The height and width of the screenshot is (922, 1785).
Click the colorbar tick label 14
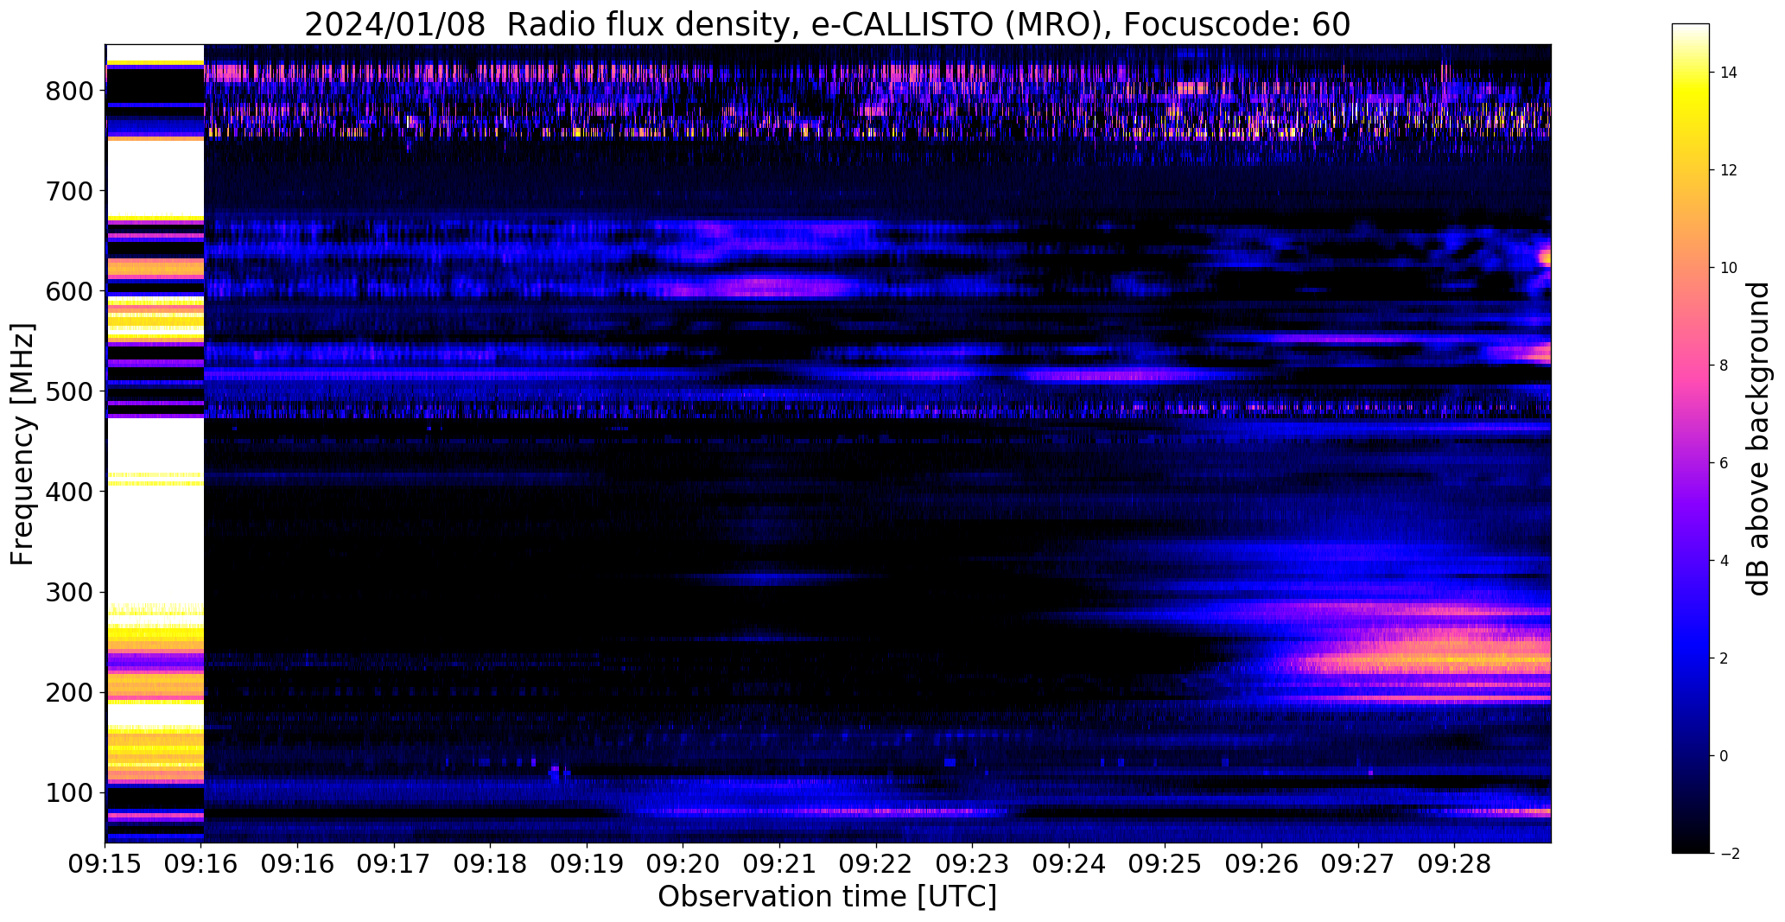pos(1729,73)
